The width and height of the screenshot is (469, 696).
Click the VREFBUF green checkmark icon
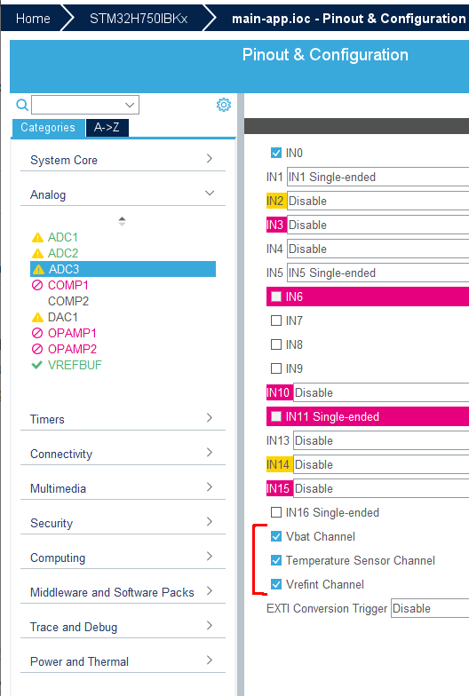click(x=37, y=365)
